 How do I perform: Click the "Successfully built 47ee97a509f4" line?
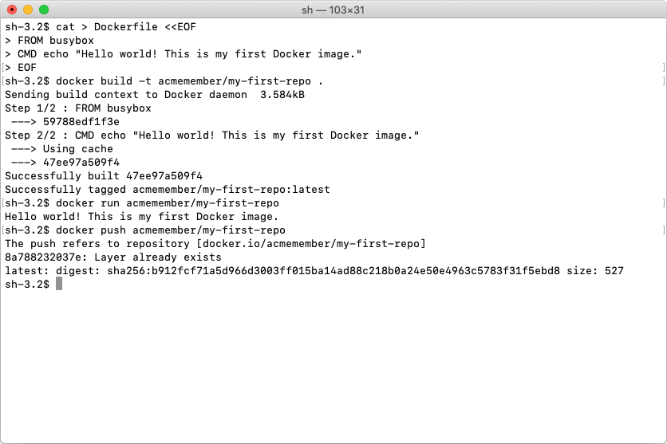click(x=104, y=175)
